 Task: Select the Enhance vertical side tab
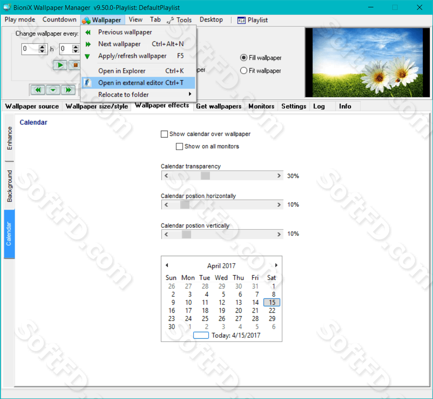coord(10,138)
